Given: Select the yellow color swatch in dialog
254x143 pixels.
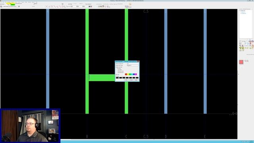Looking at the screenshot, I should coord(128,74).
